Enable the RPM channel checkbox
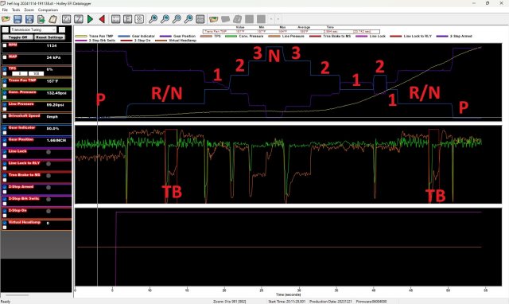 pos(5,45)
